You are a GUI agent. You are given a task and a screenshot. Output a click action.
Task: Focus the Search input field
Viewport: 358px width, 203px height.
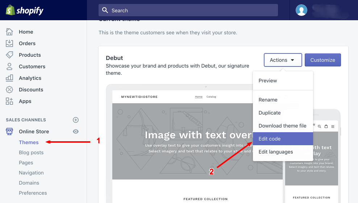click(188, 10)
